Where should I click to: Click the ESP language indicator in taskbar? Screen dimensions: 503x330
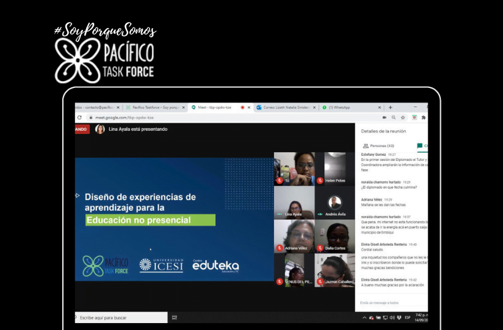pos(407,317)
